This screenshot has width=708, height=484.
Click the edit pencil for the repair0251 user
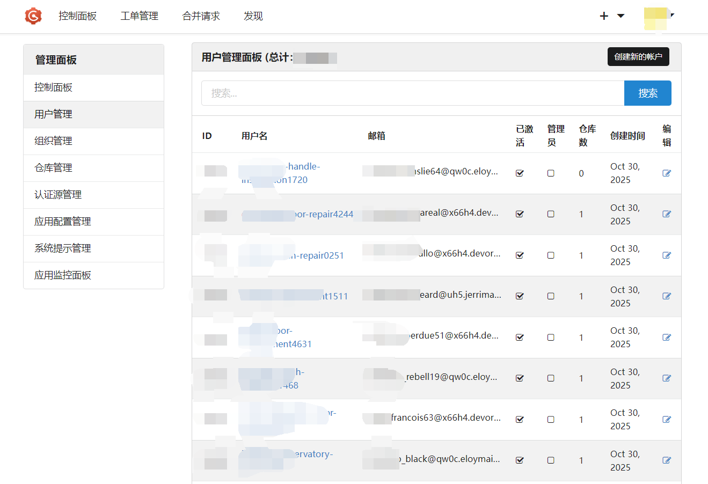click(666, 255)
